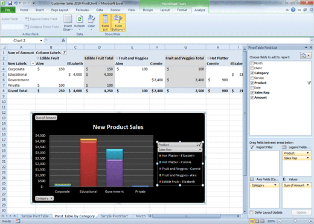The height and width of the screenshot is (224, 314).
Task: Uncheck the Amount field
Action: [252, 98]
